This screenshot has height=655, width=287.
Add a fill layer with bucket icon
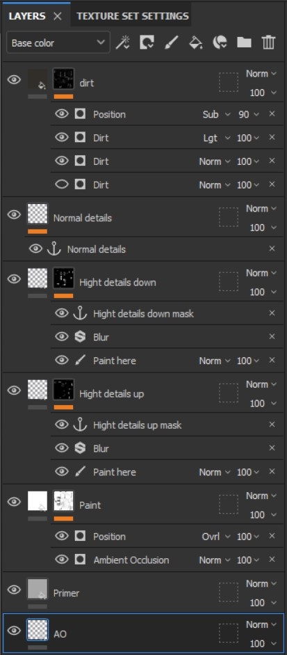(196, 42)
